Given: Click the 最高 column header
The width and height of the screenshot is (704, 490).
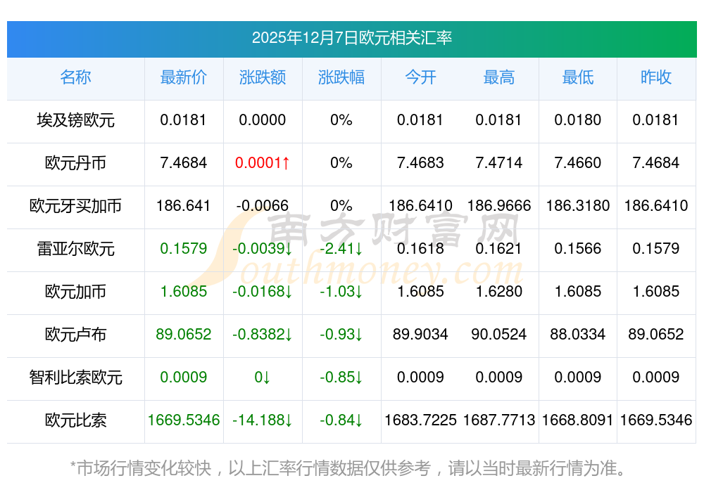Looking at the screenshot, I should [x=498, y=77].
